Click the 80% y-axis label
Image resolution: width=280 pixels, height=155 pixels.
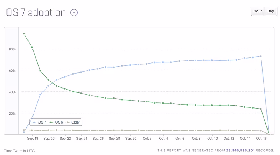[x=12, y=49]
